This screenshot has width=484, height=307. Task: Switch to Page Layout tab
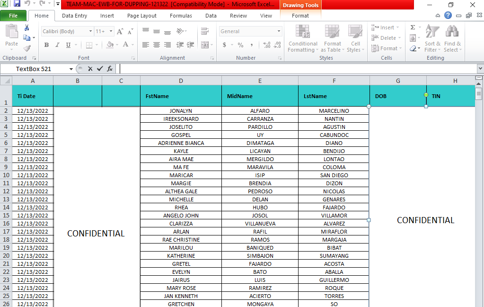pyautogui.click(x=141, y=16)
